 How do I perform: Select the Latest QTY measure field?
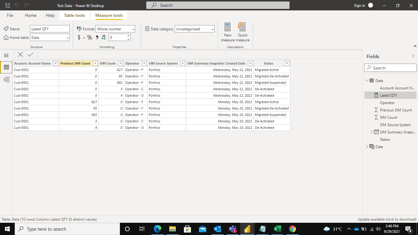390,95
